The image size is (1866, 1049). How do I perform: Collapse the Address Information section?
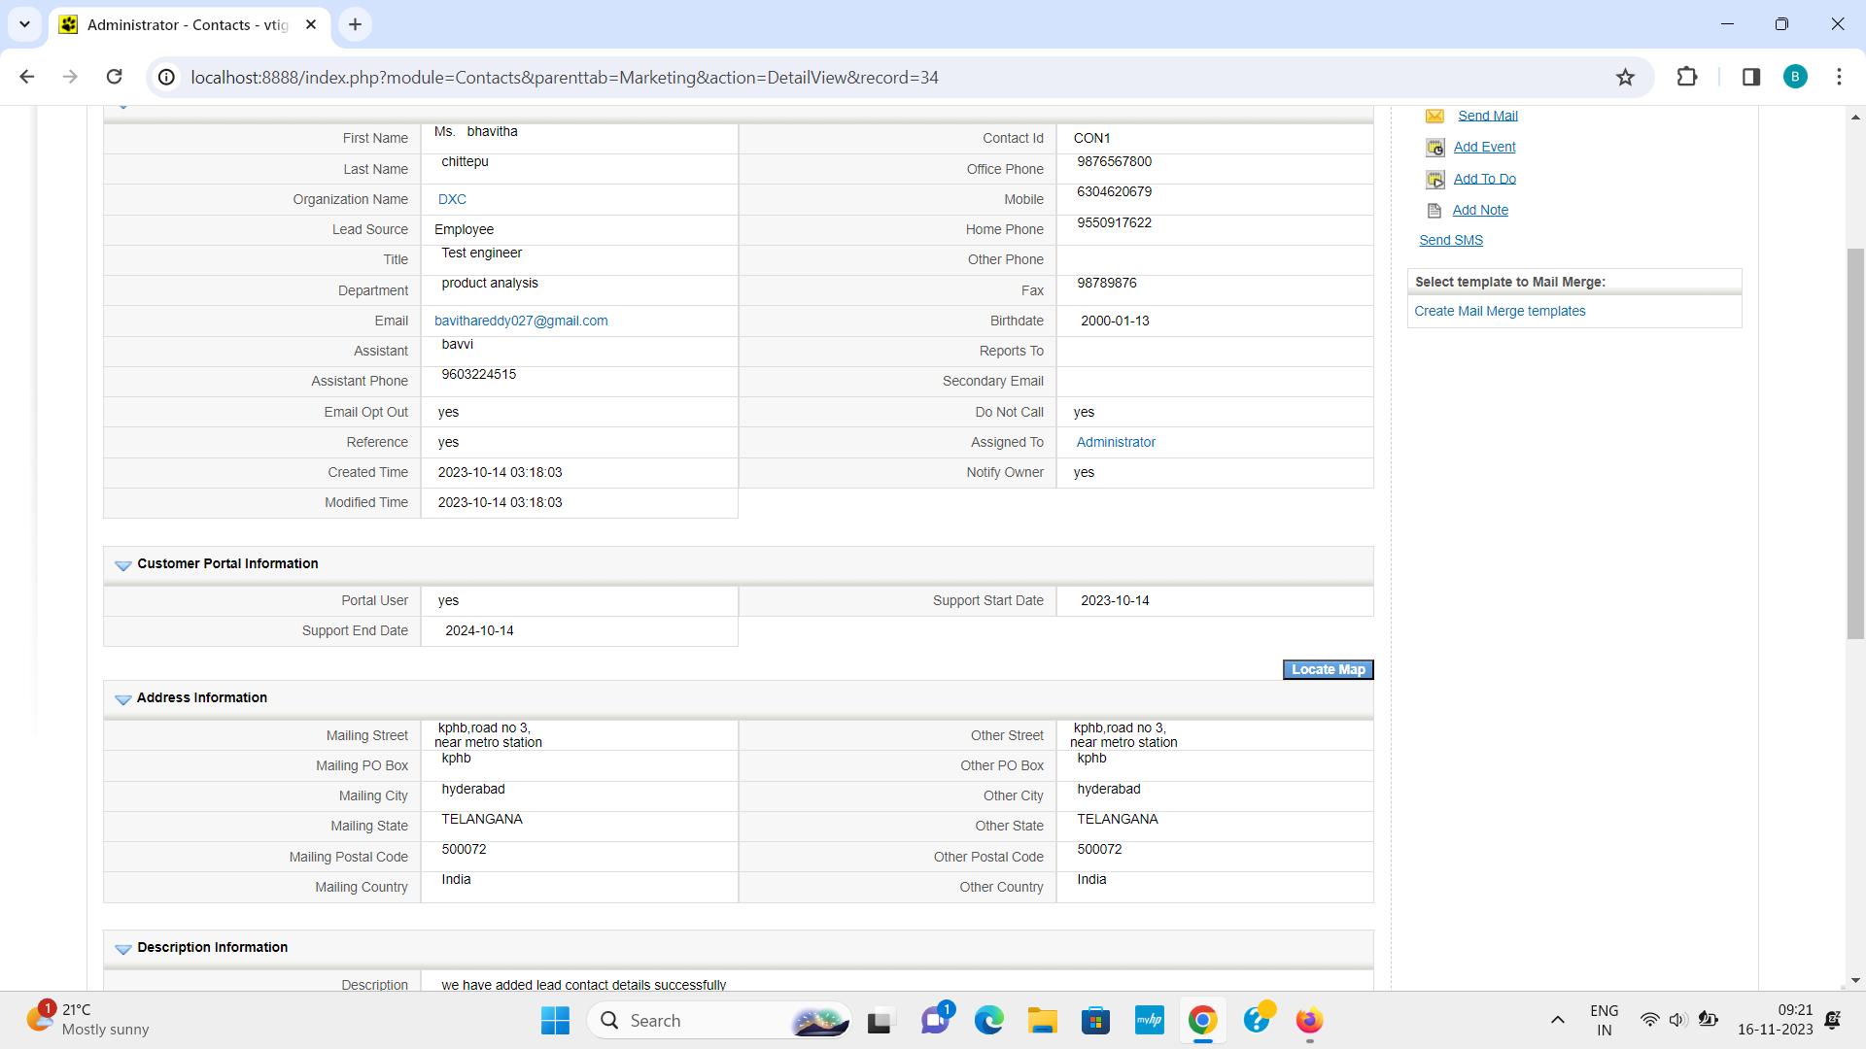123,698
